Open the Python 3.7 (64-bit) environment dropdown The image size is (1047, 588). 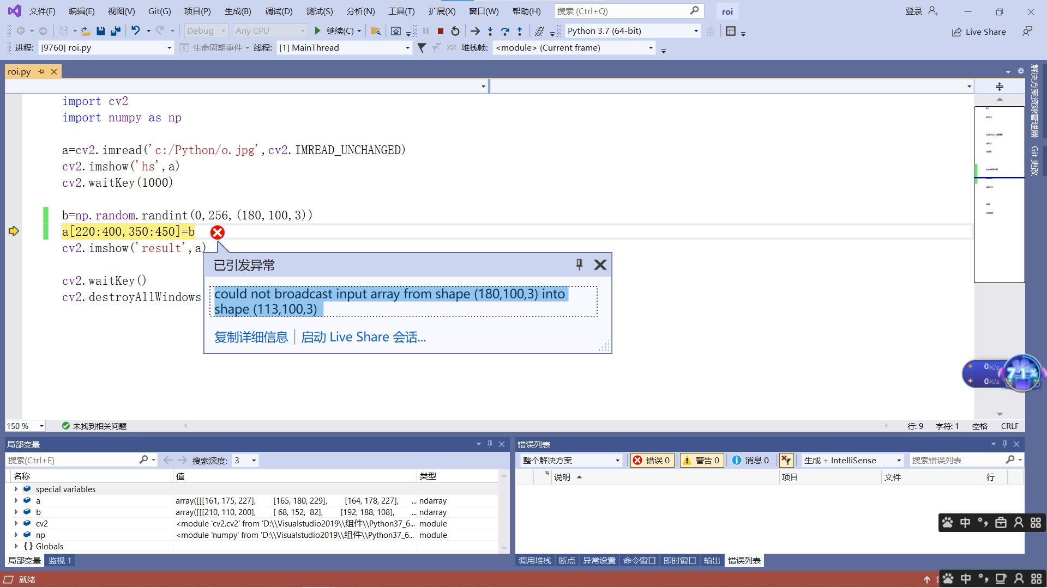(632, 31)
